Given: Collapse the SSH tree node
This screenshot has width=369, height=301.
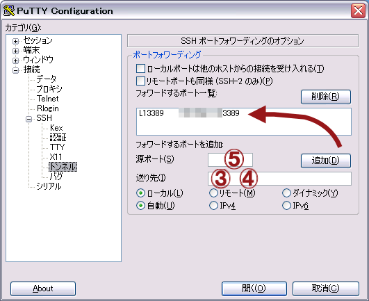Looking at the screenshot, I should pos(28,119).
